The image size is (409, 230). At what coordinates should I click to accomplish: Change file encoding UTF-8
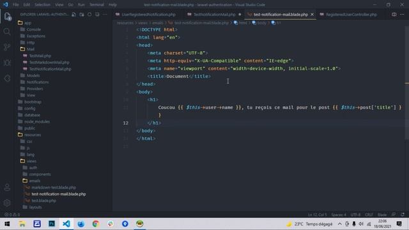point(355,215)
